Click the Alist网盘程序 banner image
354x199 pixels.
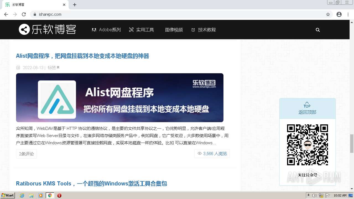click(120, 98)
